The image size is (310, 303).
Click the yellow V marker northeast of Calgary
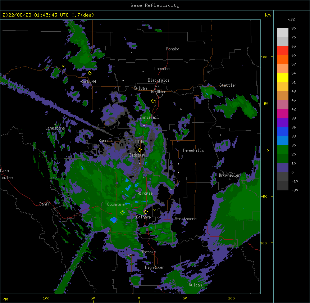pyautogui.click(x=154, y=210)
